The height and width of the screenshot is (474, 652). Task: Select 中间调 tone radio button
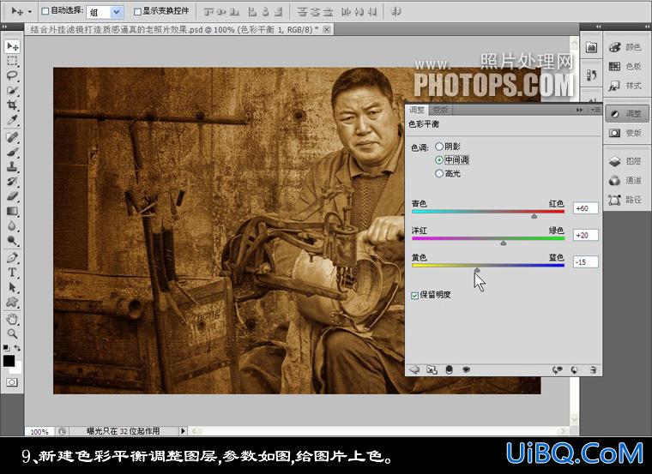[x=438, y=160]
